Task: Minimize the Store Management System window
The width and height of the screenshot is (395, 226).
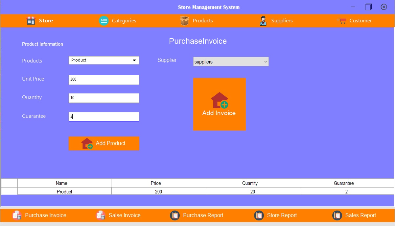Action: click(x=353, y=7)
